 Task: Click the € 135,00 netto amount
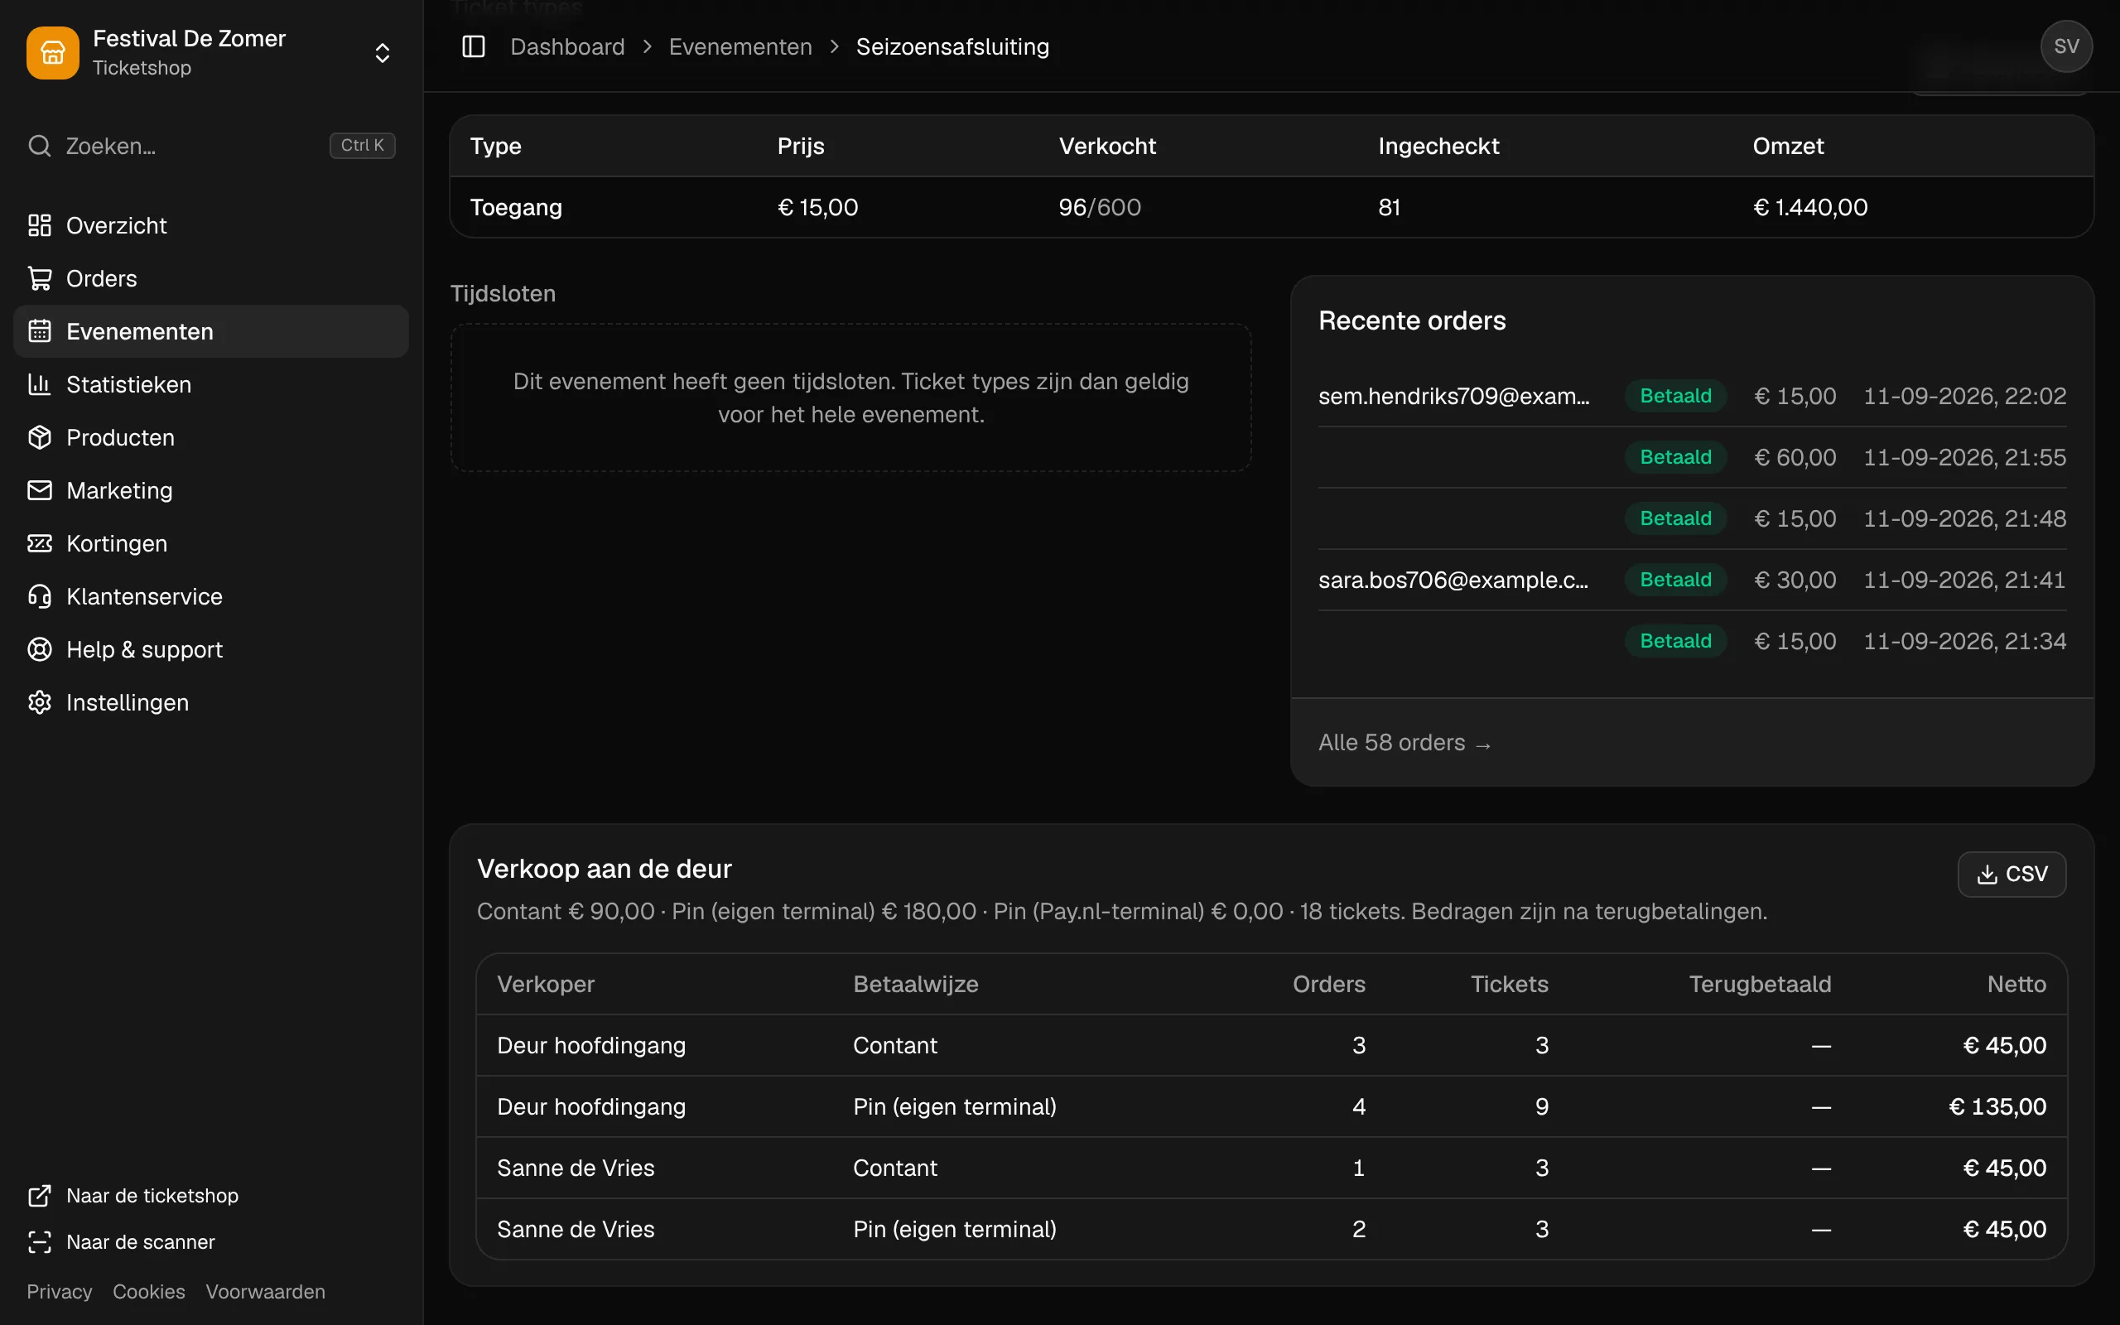pos(1997,1107)
